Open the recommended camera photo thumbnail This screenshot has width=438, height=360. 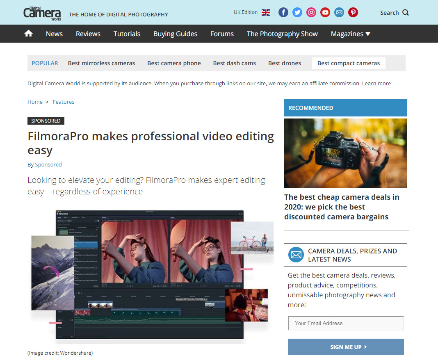click(346, 153)
